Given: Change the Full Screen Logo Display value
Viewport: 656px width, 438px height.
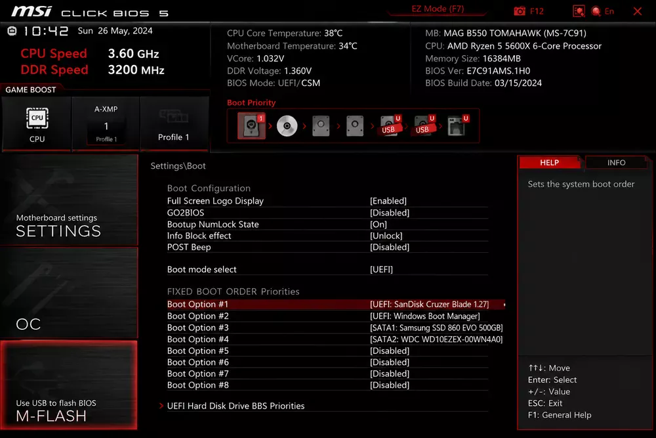Looking at the screenshot, I should click(388, 201).
